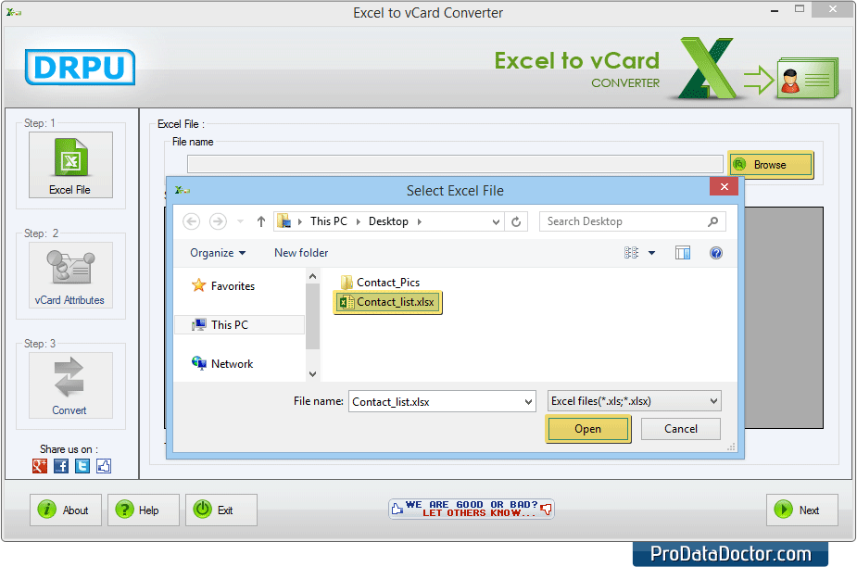The height and width of the screenshot is (567, 857).
Task: Change the file view layout
Action: pos(631,253)
